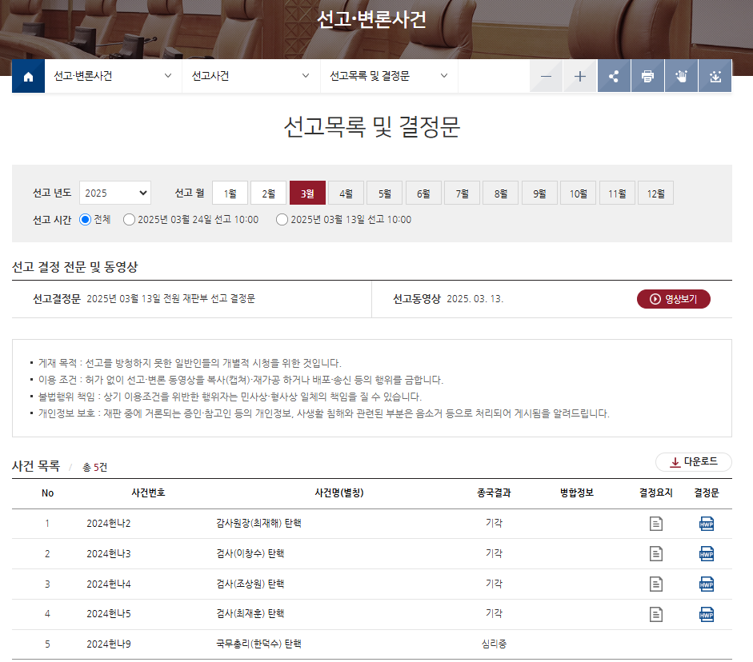Switch to 11월 month tab

(x=617, y=193)
